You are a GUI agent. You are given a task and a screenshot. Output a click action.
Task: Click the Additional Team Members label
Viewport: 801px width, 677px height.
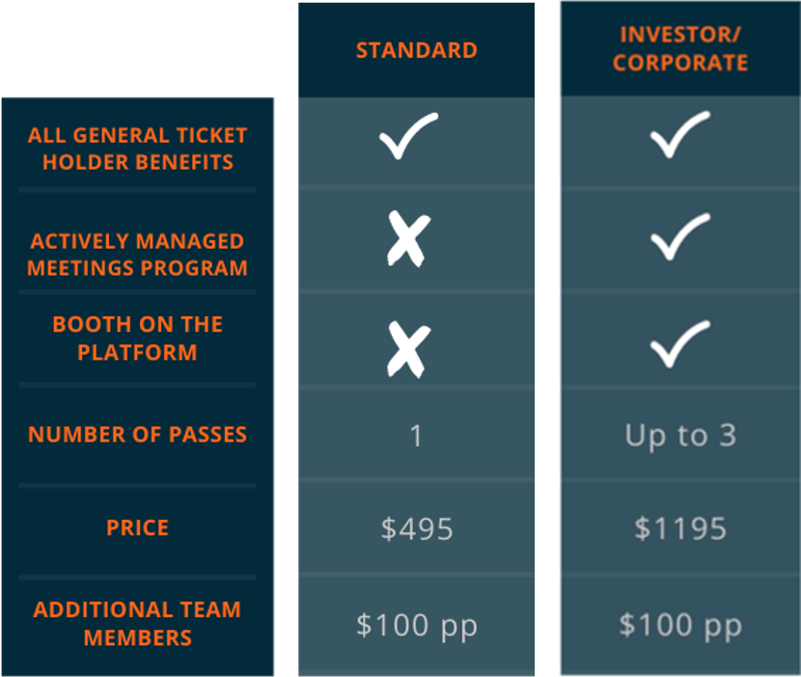tap(137, 623)
